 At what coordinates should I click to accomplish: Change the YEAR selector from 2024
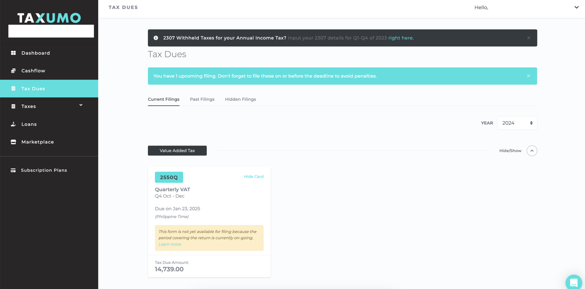[x=517, y=123]
